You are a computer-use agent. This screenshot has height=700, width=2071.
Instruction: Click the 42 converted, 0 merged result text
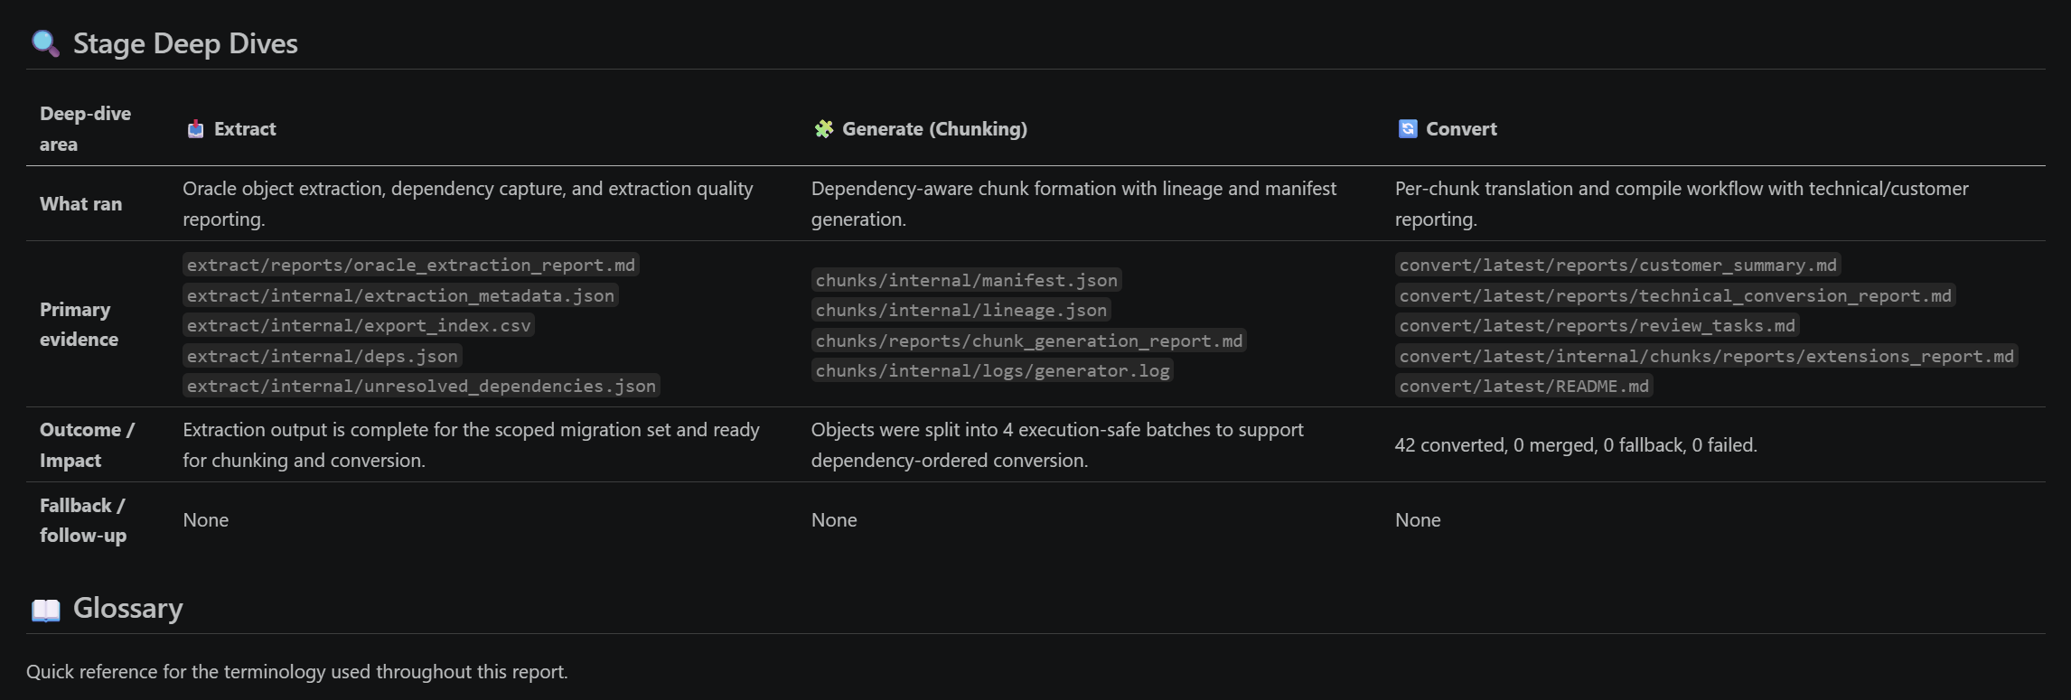coord(1576,445)
